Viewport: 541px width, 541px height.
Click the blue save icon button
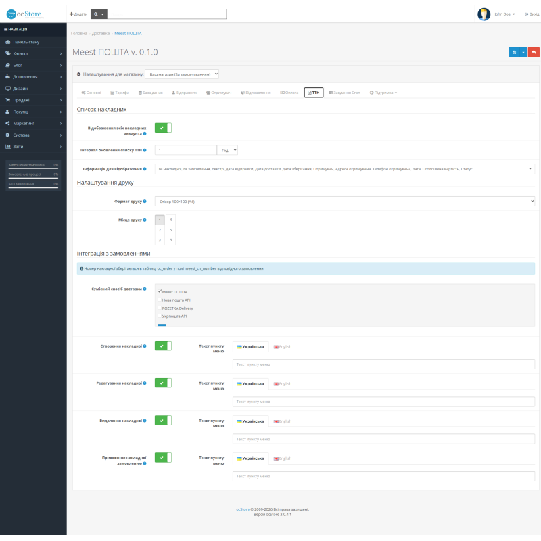pos(514,53)
